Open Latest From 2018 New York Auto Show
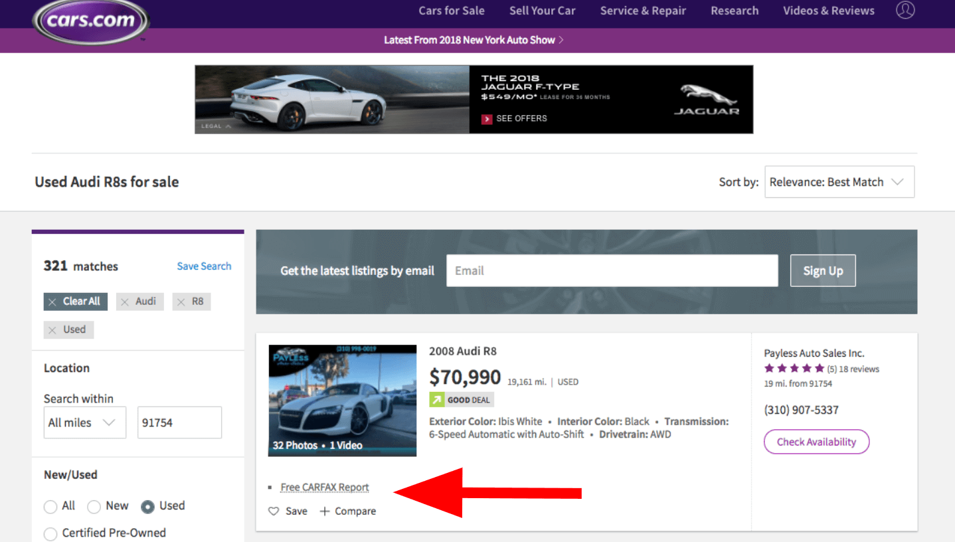 [474, 40]
